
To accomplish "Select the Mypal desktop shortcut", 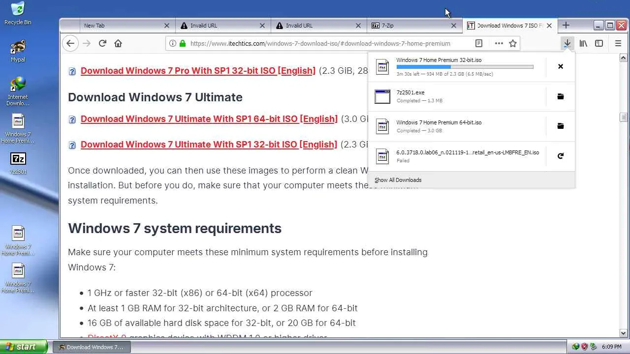I will point(18,51).
